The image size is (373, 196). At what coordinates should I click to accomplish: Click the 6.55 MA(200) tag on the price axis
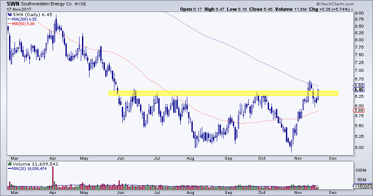(x=358, y=85)
